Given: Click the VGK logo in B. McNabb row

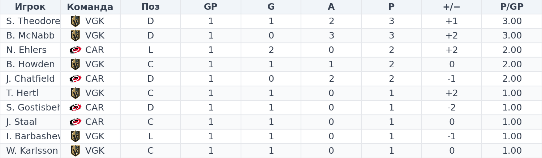Looking at the screenshot, I should (x=75, y=36).
